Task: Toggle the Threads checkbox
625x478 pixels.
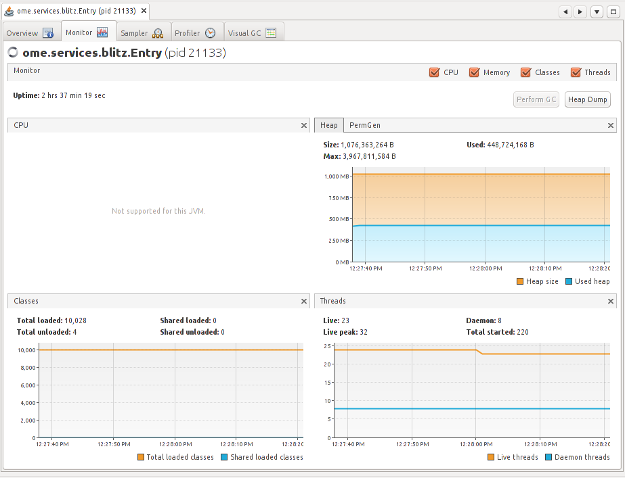Action: click(576, 72)
